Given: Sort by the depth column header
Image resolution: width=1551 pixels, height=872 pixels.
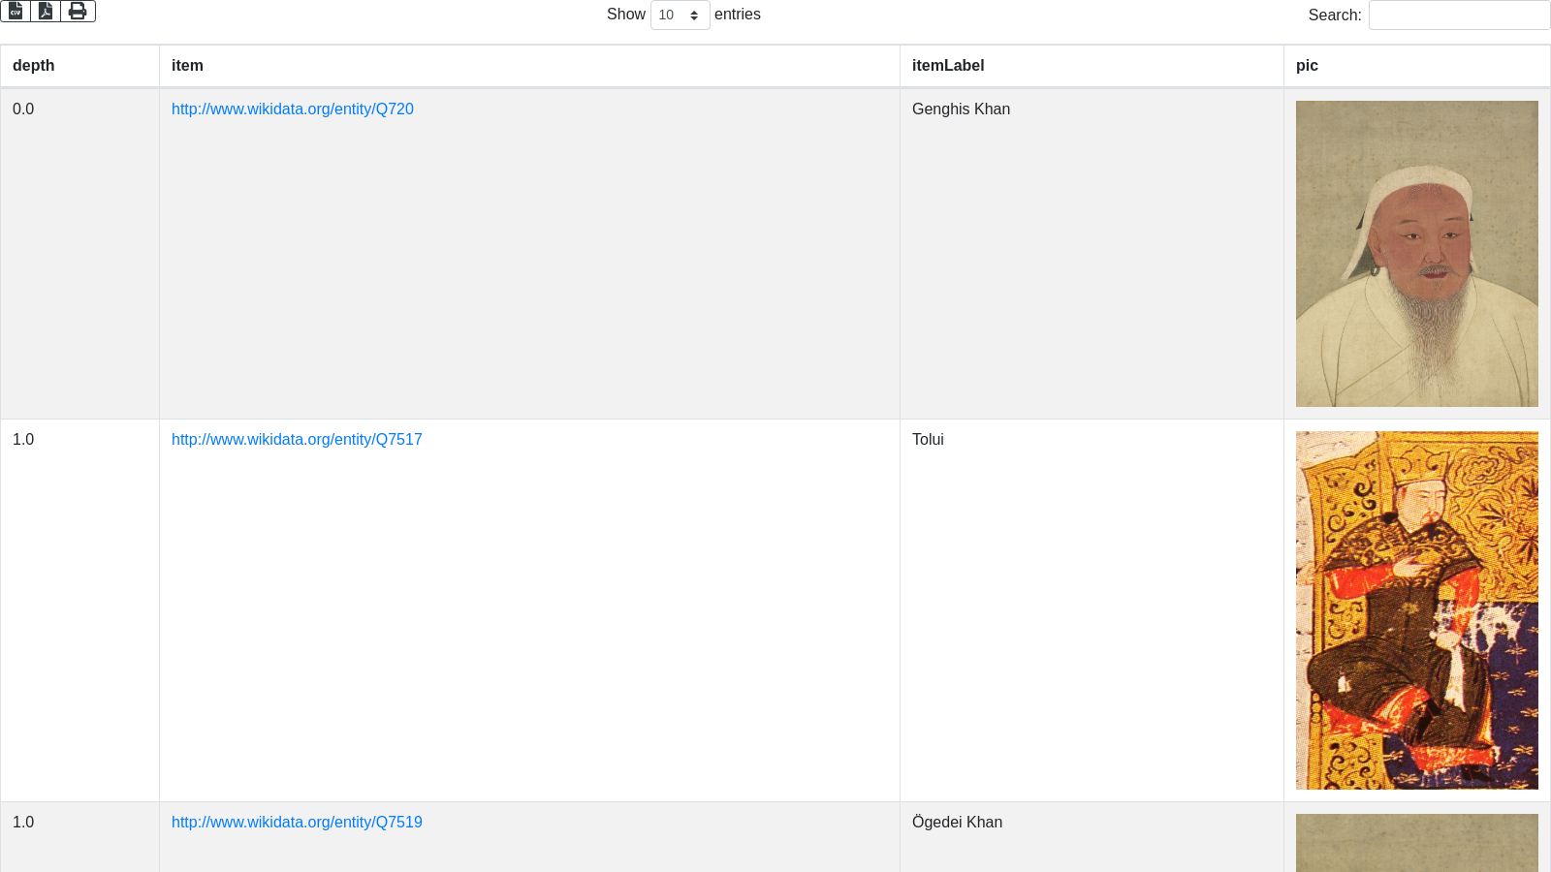Looking at the screenshot, I should pos(34,66).
